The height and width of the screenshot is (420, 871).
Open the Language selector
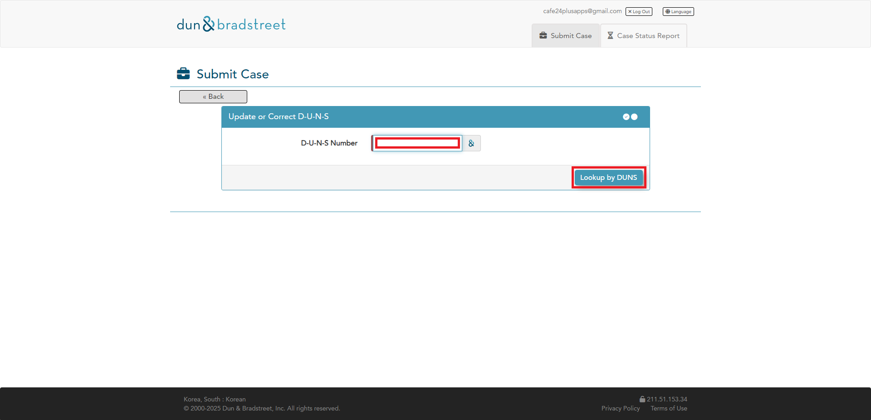pos(678,12)
